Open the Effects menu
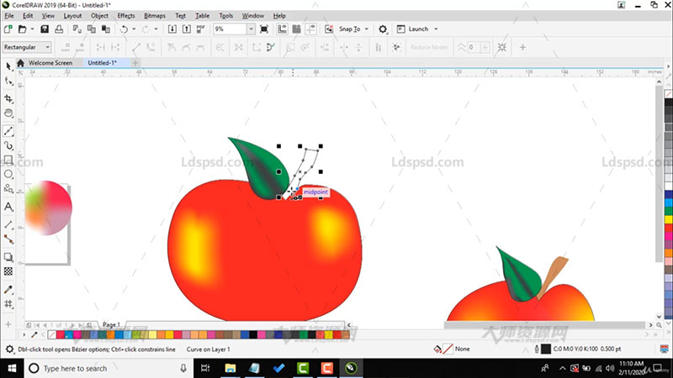The height and width of the screenshot is (378, 673). pyautogui.click(x=125, y=16)
